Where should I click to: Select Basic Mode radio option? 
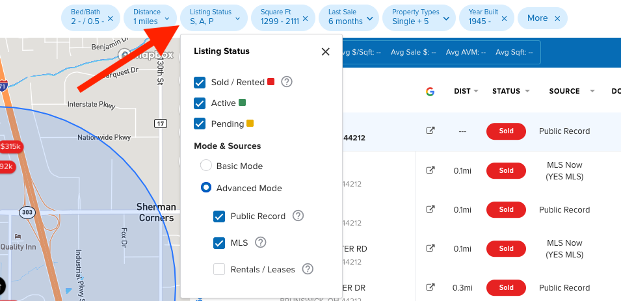pos(206,166)
